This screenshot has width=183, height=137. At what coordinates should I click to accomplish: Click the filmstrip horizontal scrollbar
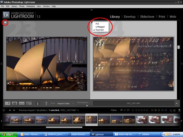tap(64, 127)
